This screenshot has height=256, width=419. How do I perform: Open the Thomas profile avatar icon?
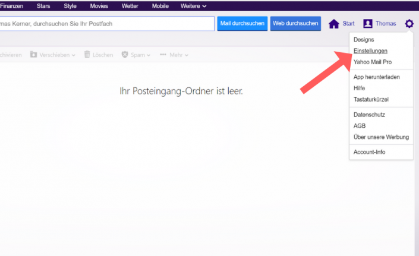click(x=368, y=24)
